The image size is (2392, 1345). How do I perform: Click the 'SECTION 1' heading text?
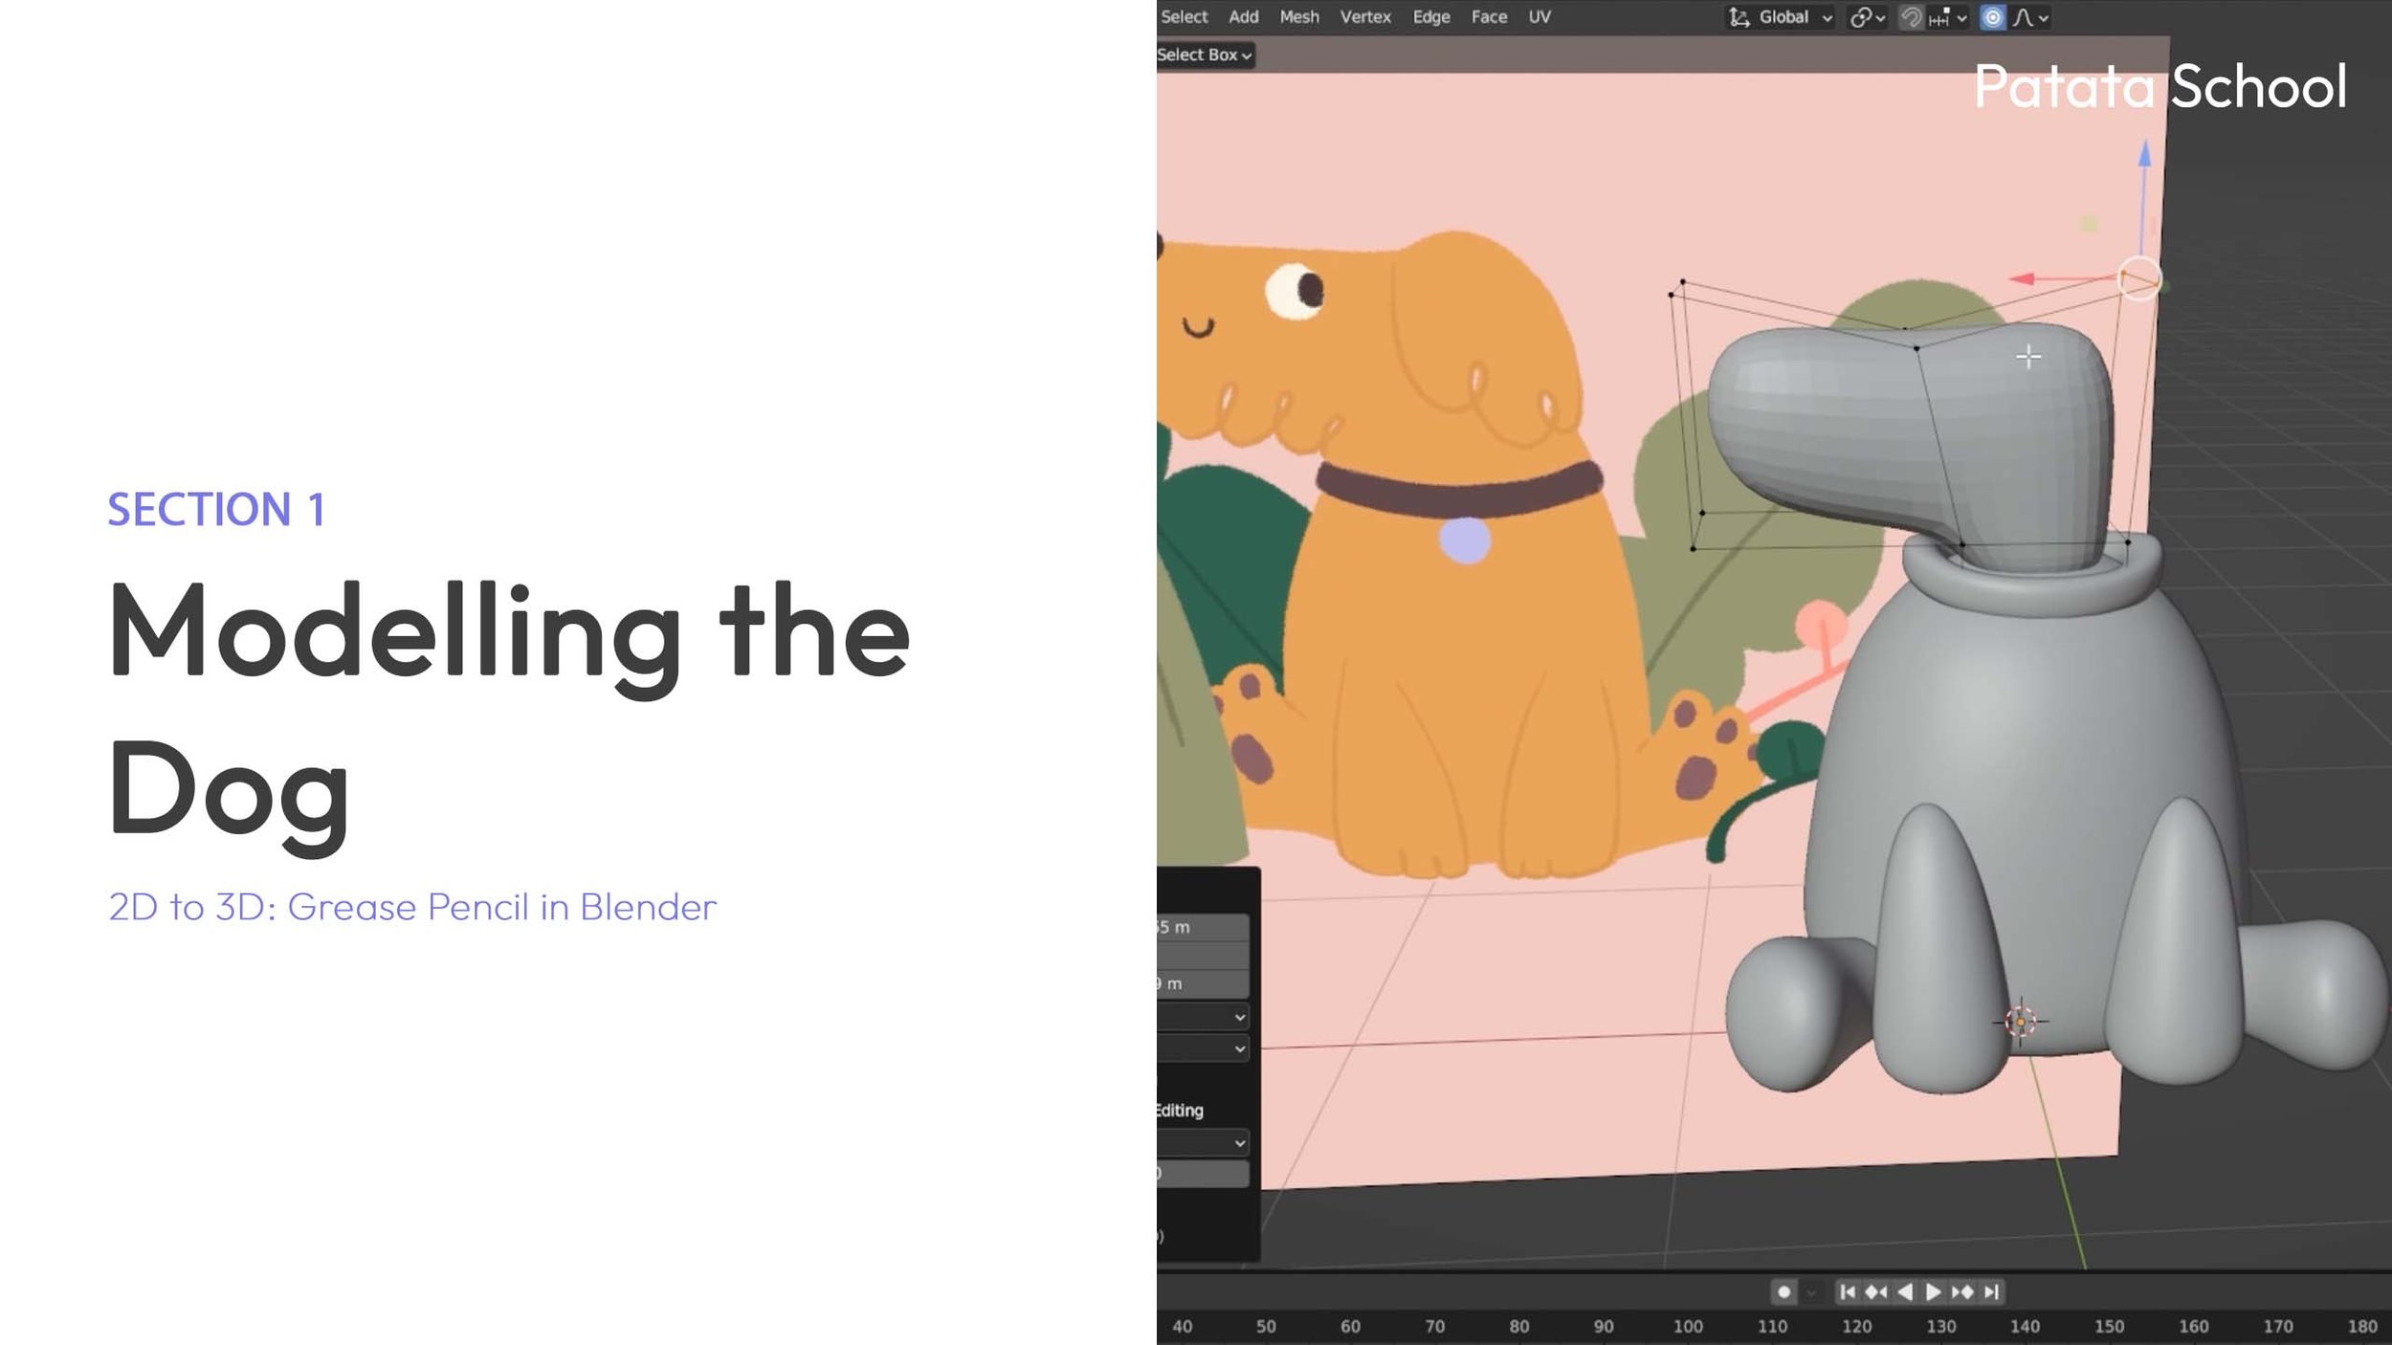click(216, 510)
